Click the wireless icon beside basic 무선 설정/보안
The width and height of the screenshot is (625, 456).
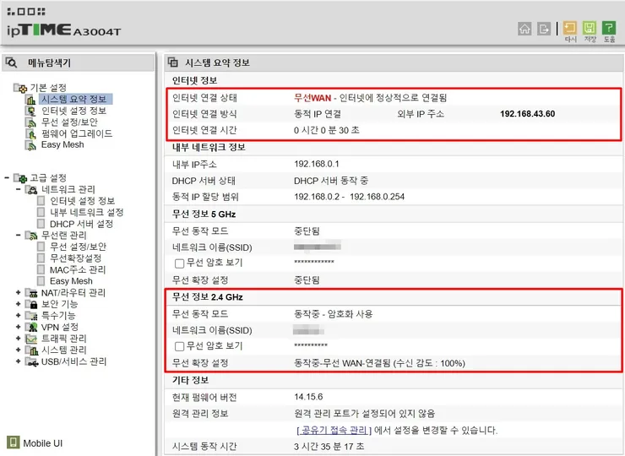pos(31,122)
